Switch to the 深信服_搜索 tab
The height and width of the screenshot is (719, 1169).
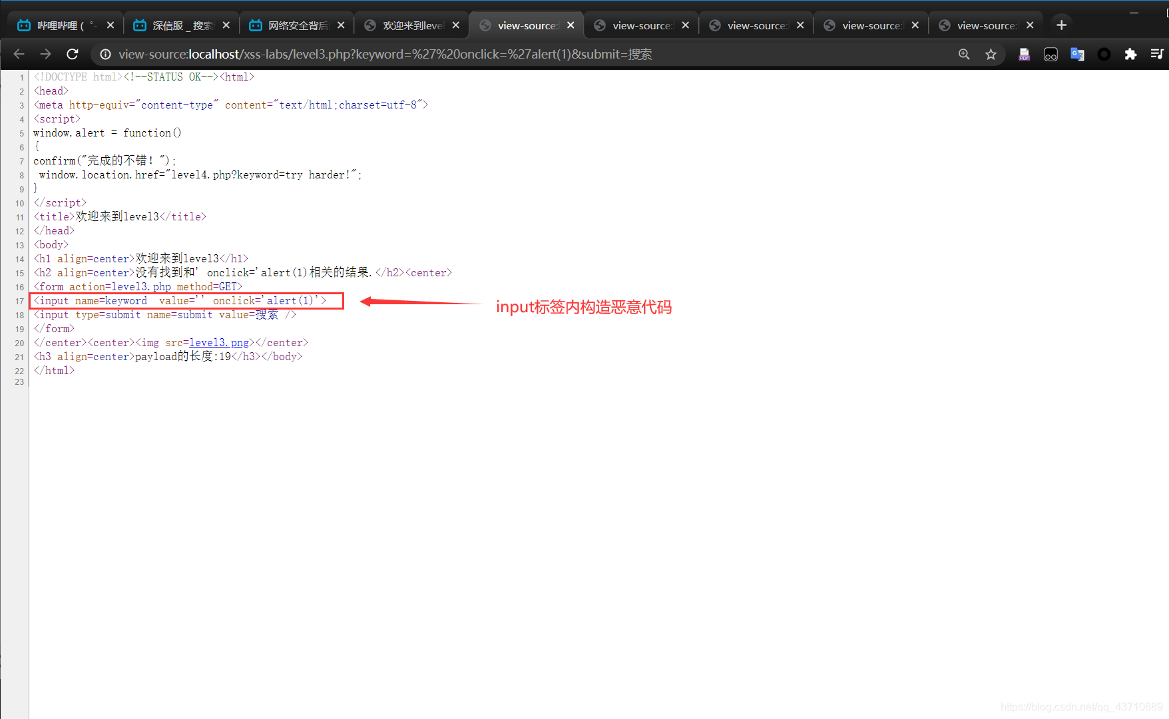181,25
